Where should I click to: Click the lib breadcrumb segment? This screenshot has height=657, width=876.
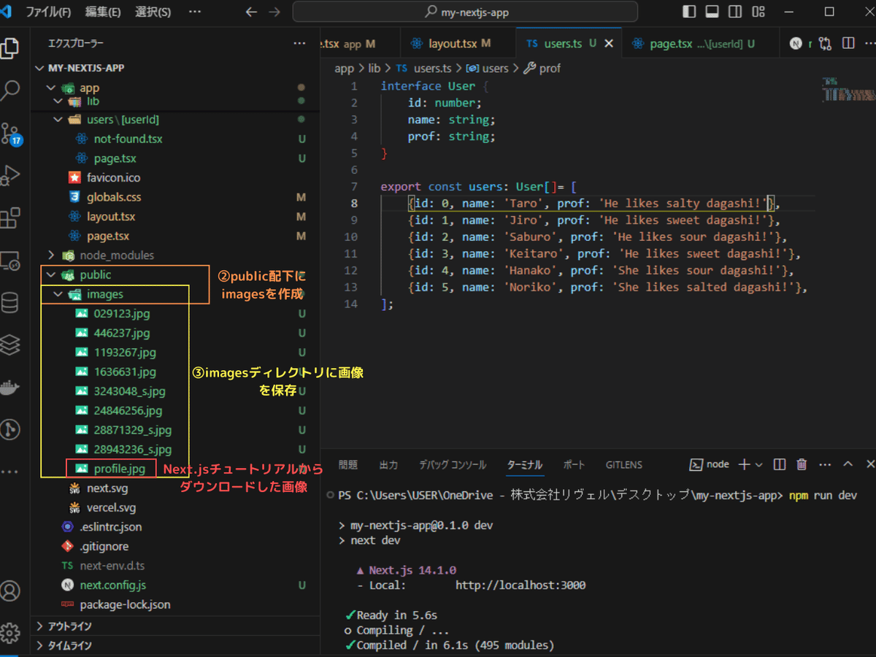(x=374, y=68)
